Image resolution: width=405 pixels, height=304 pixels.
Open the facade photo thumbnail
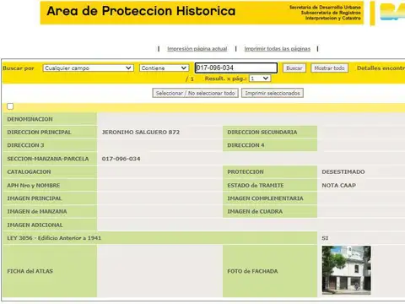tap(347, 270)
